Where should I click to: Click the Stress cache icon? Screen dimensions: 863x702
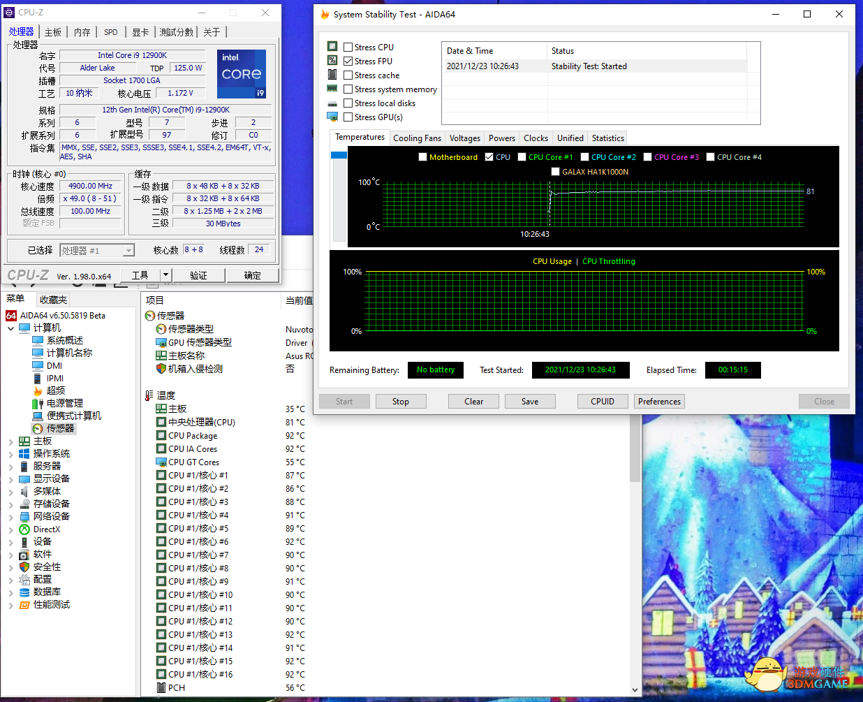[332, 74]
